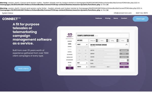Go to the Pricing page
The image size is (152, 101).
pyautogui.click(x=108, y=18)
